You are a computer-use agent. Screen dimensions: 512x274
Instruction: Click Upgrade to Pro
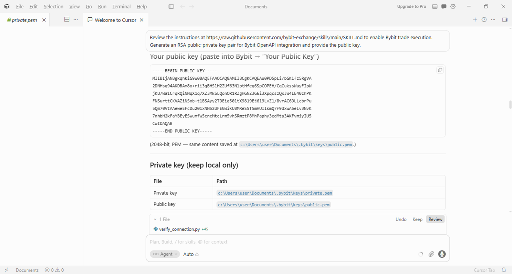point(411,6)
